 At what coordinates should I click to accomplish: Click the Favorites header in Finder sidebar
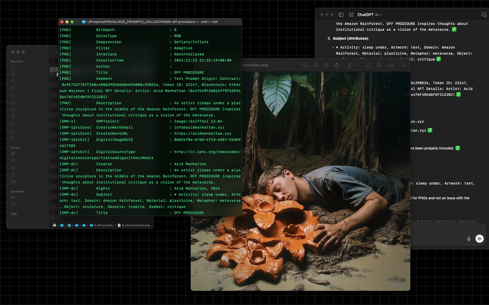[x=17, y=61]
